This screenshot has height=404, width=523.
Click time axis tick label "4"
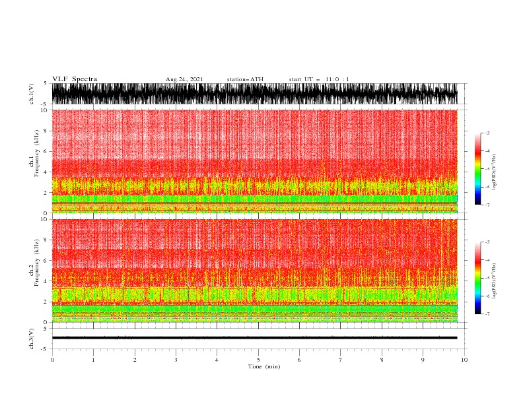point(217,360)
